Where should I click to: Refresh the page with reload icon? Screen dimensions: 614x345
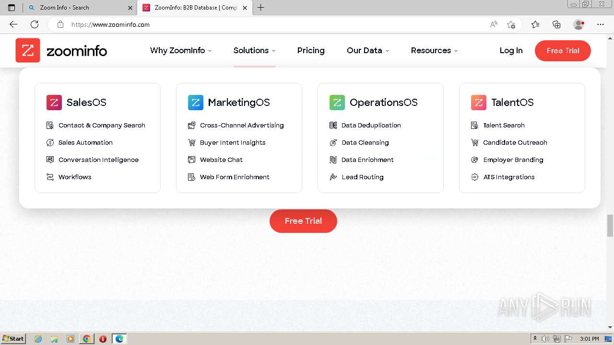click(x=35, y=24)
